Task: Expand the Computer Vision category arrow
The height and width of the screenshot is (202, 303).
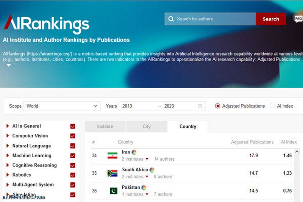Action: click(x=8, y=136)
